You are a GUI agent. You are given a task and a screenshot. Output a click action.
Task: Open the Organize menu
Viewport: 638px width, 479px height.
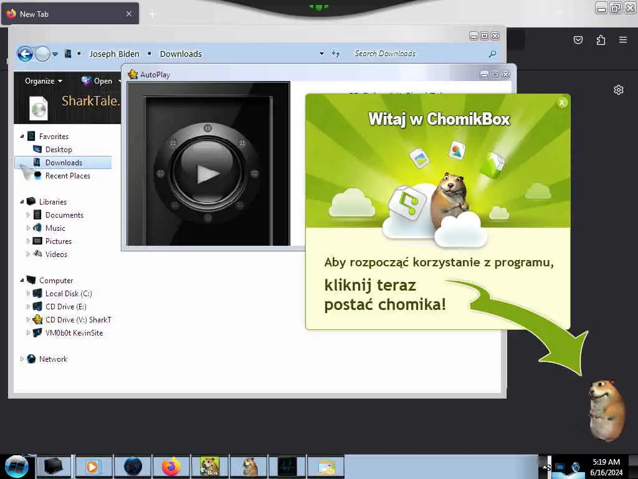44,80
